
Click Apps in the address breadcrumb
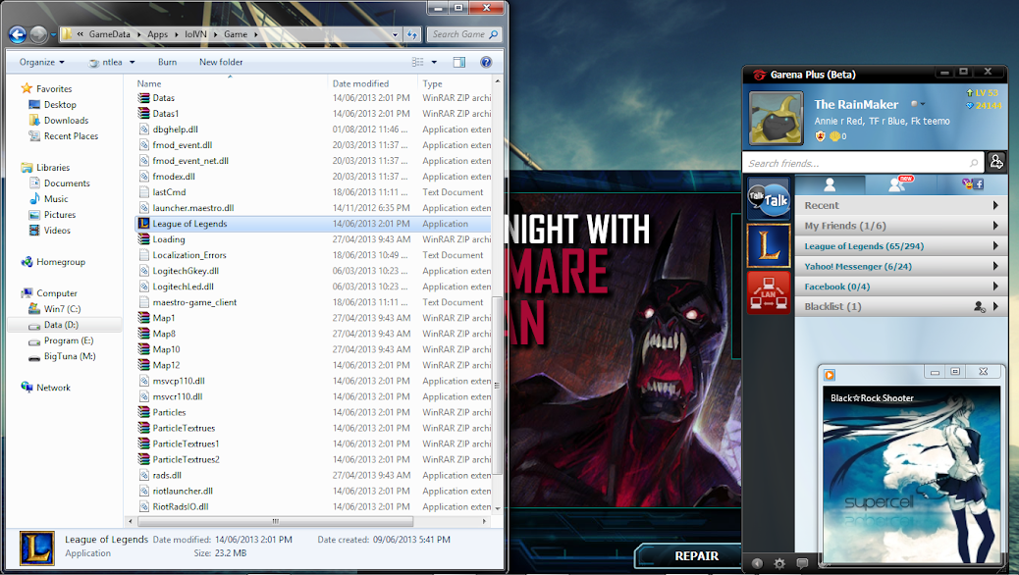(x=157, y=34)
